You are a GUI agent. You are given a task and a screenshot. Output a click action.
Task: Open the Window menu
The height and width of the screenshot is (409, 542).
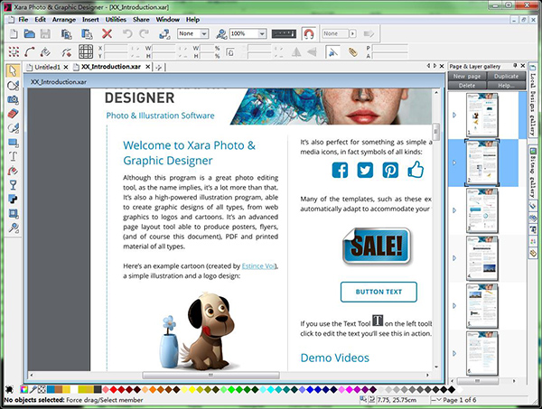168,20
